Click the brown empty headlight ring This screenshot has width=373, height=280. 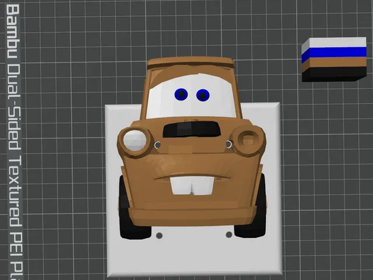249,140
